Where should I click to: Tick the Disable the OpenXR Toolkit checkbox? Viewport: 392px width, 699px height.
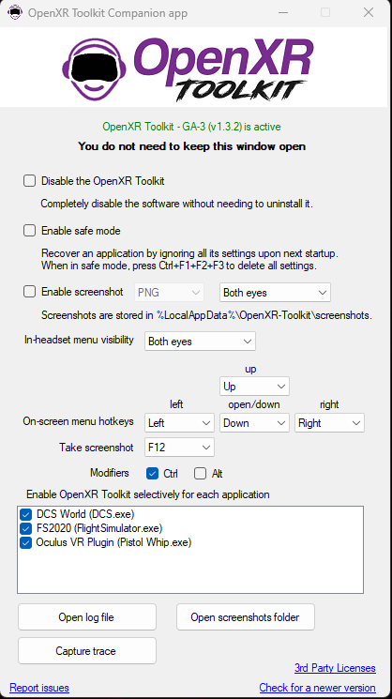pos(29,181)
